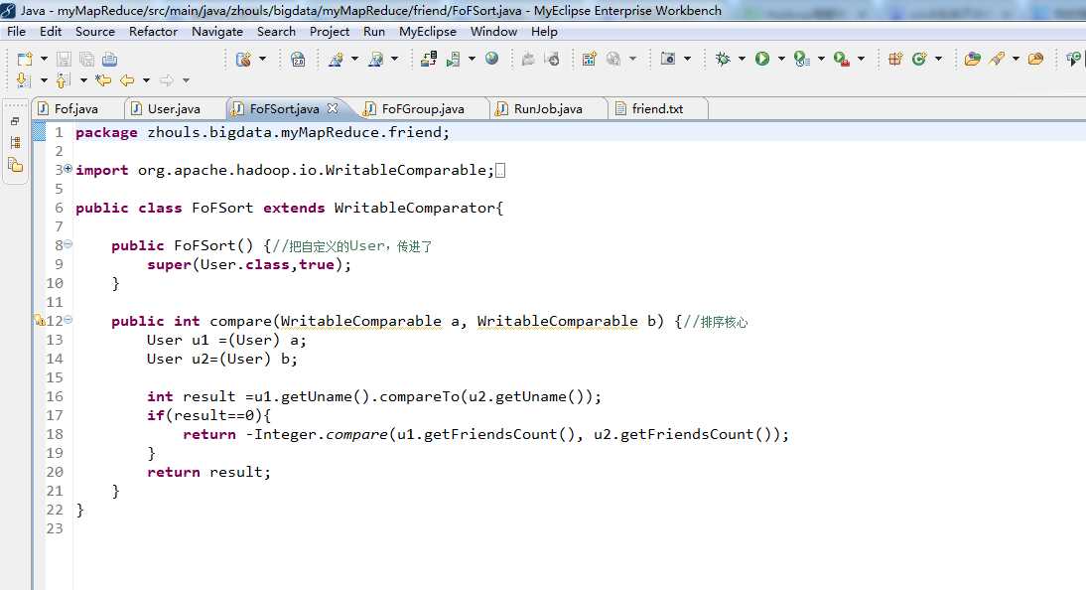Switch to the User.java tab
The height and width of the screenshot is (590, 1086).
174,109
